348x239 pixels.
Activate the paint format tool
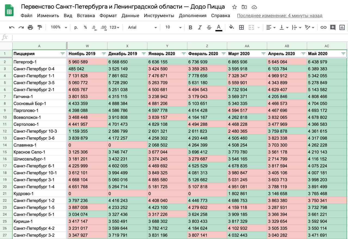(40, 27)
